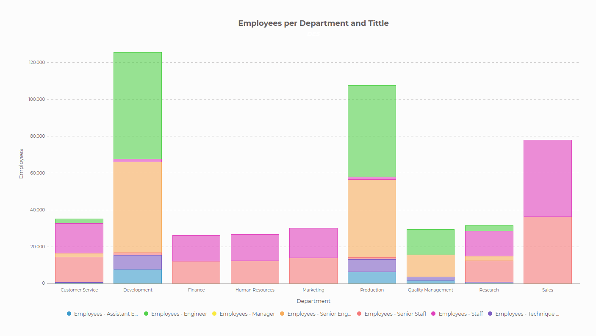Click the Senior Engineer segment in Production bar
The height and width of the screenshot is (336, 596).
coord(372,218)
